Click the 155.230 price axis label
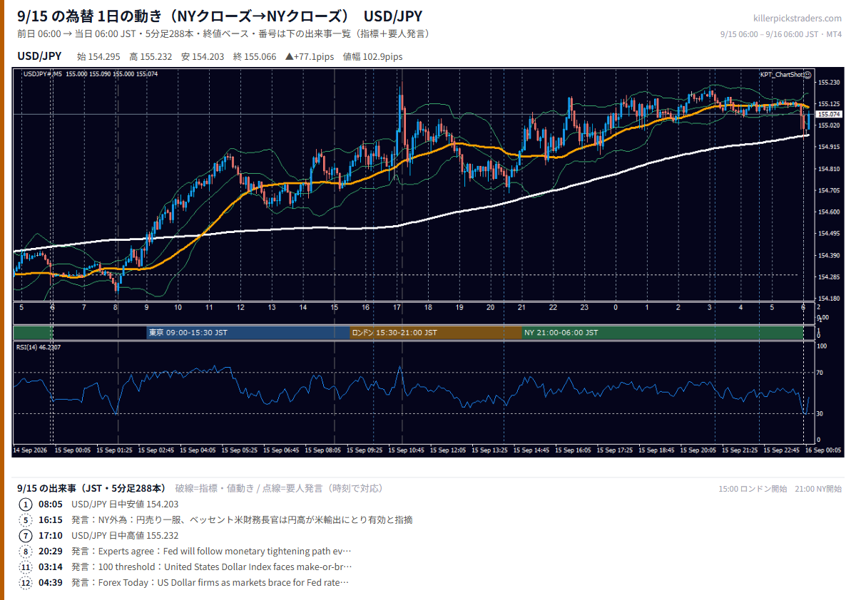 [829, 83]
